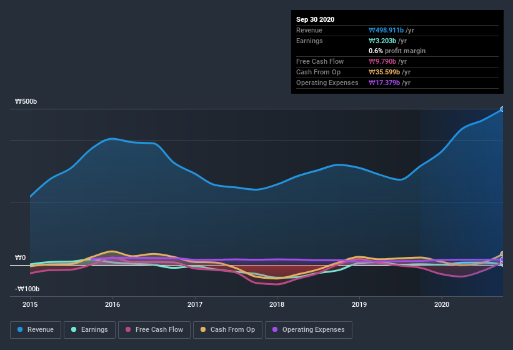513x350 pixels.
Task: Click the Sep 30 2020 tooltip heading
Action: pos(315,19)
